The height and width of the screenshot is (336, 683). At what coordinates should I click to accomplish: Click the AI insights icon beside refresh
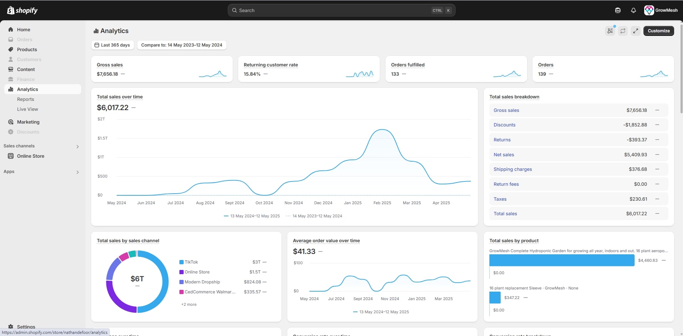pos(610,31)
